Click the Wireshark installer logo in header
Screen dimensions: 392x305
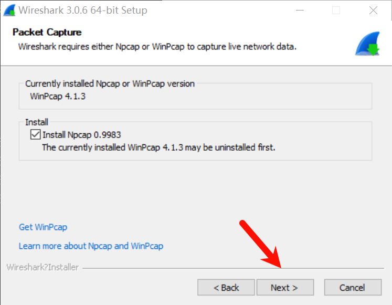point(367,44)
